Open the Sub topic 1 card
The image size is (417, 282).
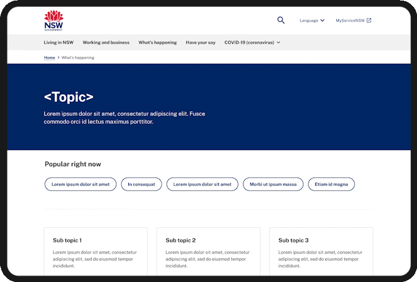coord(95,251)
